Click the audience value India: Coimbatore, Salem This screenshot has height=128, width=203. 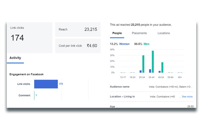click(x=171, y=87)
